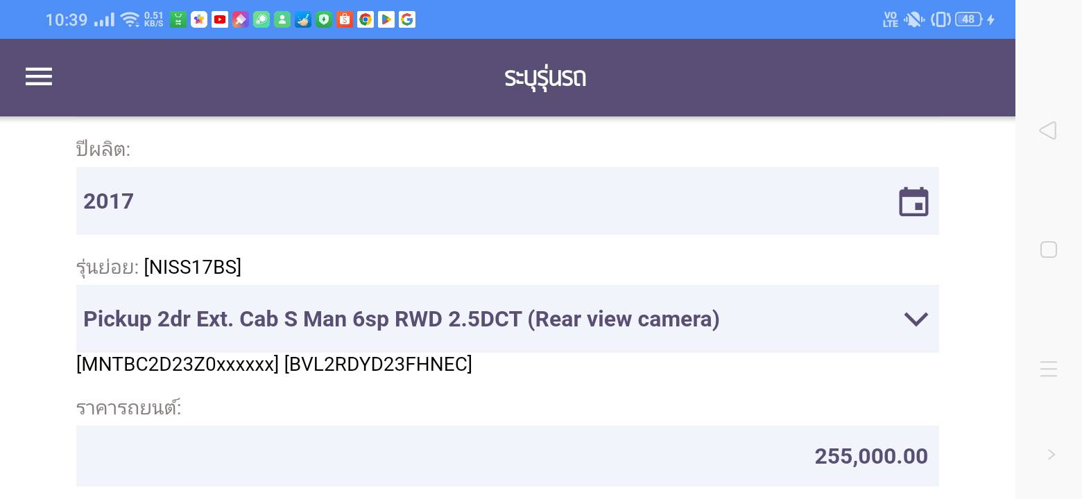Viewport: 1082px width, 499px height.
Task: Open the Google G notification icon
Action: (407, 19)
